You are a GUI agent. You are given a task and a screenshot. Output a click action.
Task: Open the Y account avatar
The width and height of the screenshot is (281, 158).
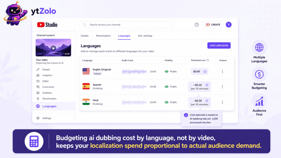[x=229, y=25]
